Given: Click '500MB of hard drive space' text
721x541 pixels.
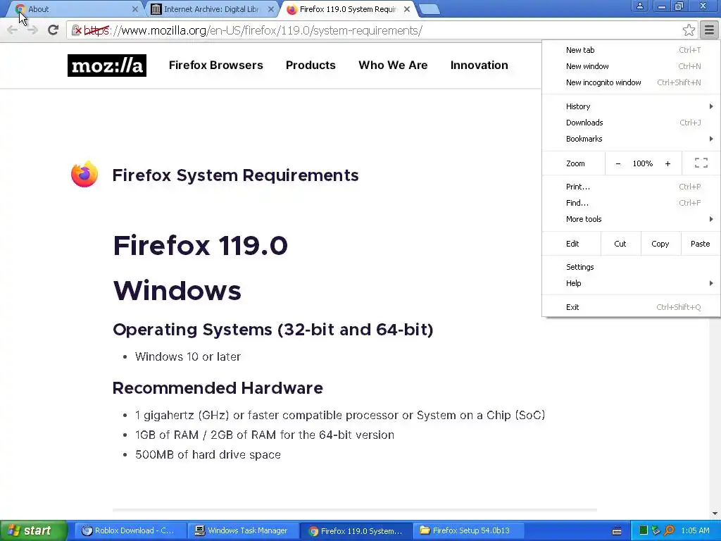Looking at the screenshot, I should pyautogui.click(x=208, y=454).
